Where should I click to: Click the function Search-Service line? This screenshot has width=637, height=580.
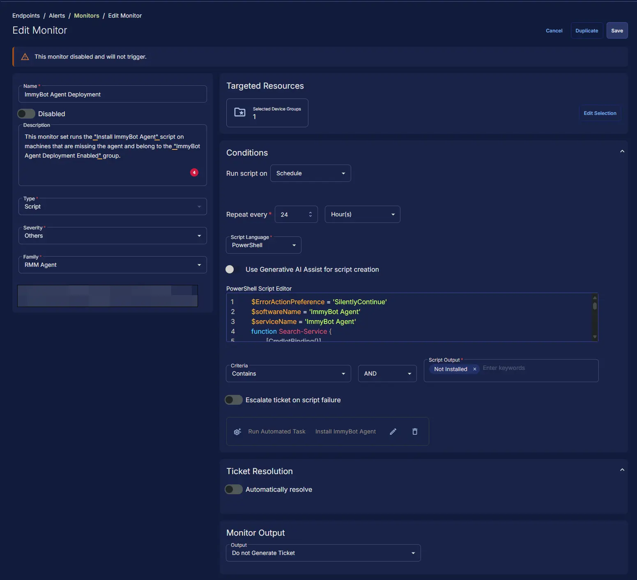291,331
